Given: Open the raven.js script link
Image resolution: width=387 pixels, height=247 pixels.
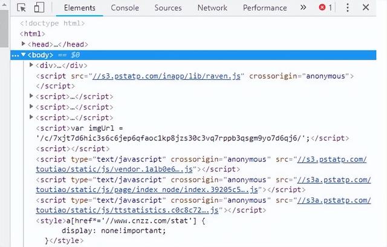Looking at the screenshot, I should [x=166, y=76].
